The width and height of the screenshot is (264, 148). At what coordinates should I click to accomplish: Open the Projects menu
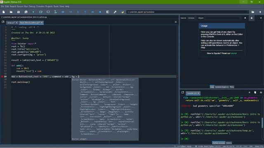click(x=49, y=7)
